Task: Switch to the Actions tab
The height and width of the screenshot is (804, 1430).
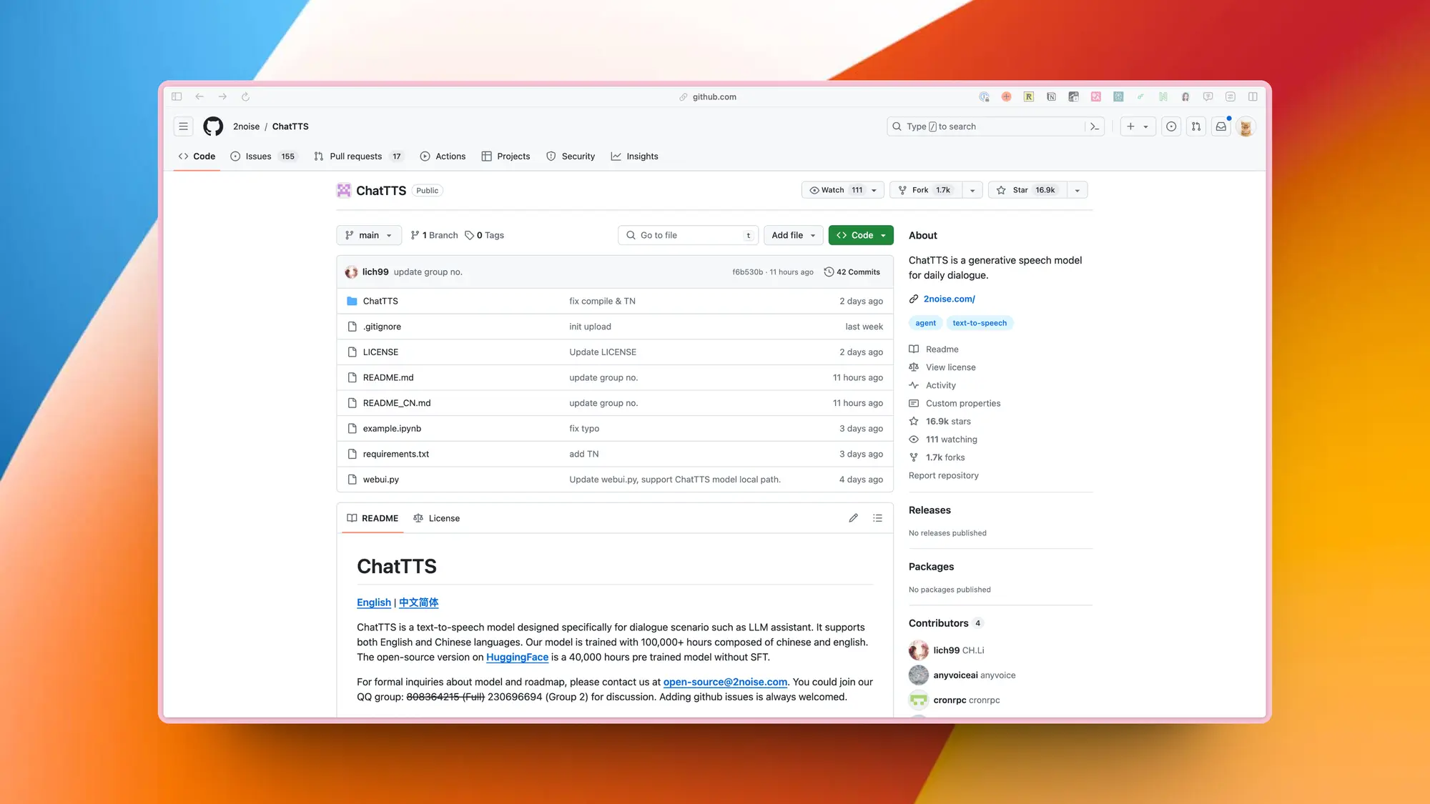Action: click(x=443, y=157)
